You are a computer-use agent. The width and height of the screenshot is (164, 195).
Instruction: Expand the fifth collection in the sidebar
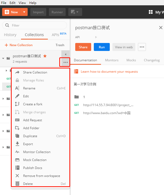point(3,147)
